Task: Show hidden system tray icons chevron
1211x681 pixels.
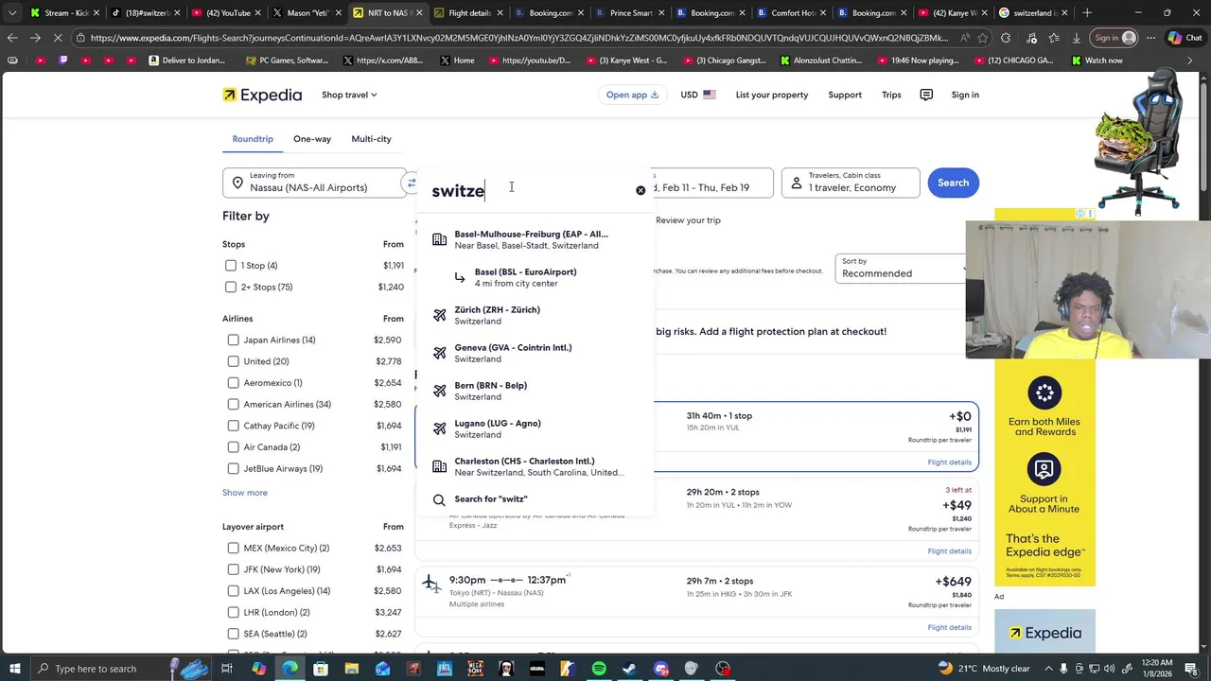Action: coord(1047,669)
